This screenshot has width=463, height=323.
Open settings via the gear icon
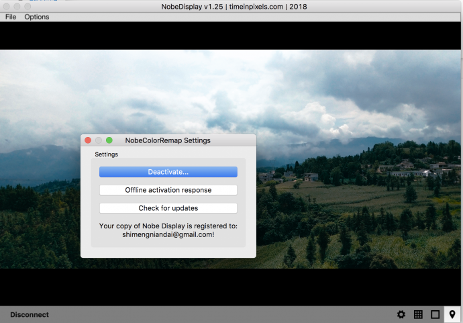[401, 314]
